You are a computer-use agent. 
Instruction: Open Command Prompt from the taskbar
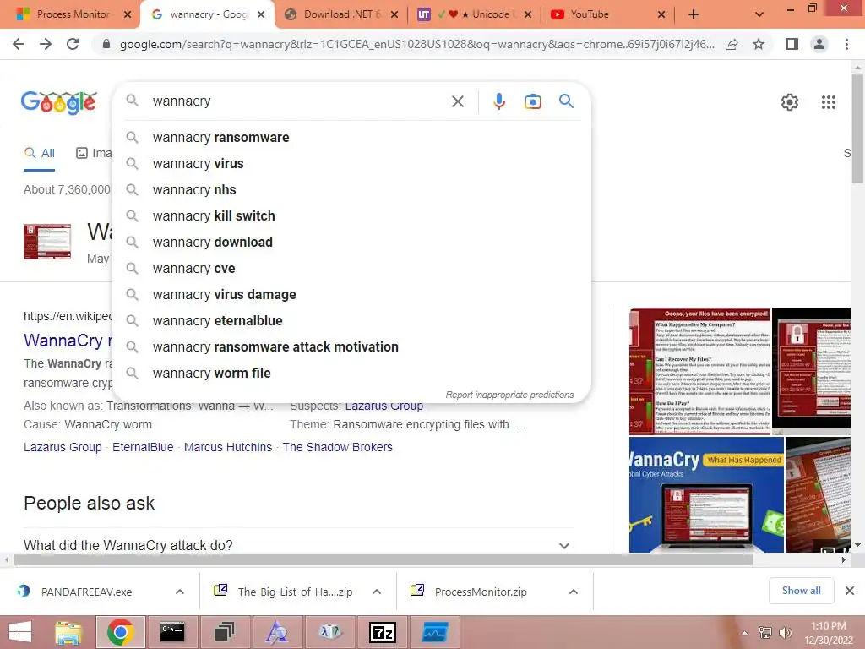[x=172, y=632]
